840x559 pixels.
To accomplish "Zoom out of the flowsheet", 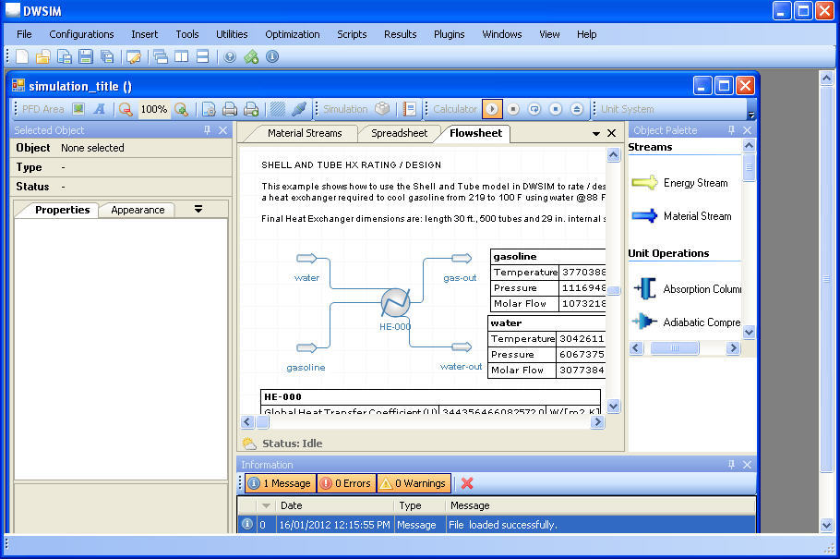I will pos(126,109).
